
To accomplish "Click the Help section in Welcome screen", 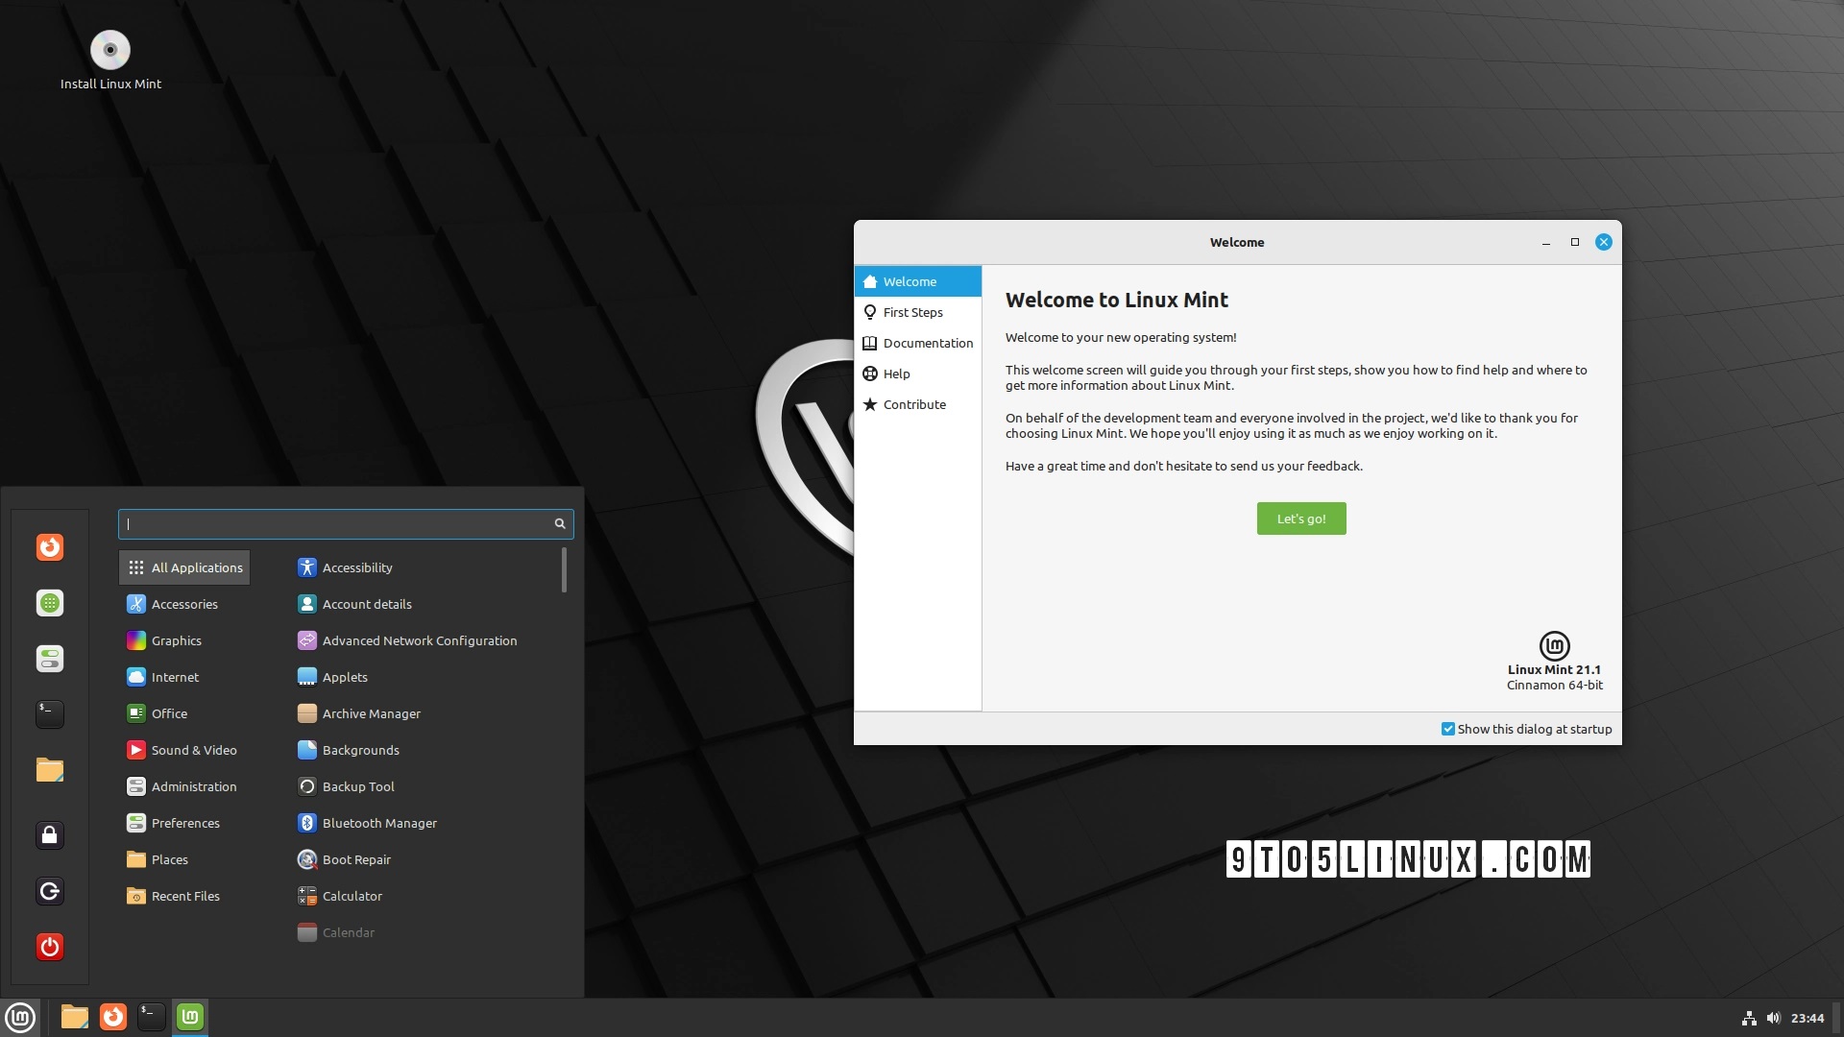I will (895, 373).
